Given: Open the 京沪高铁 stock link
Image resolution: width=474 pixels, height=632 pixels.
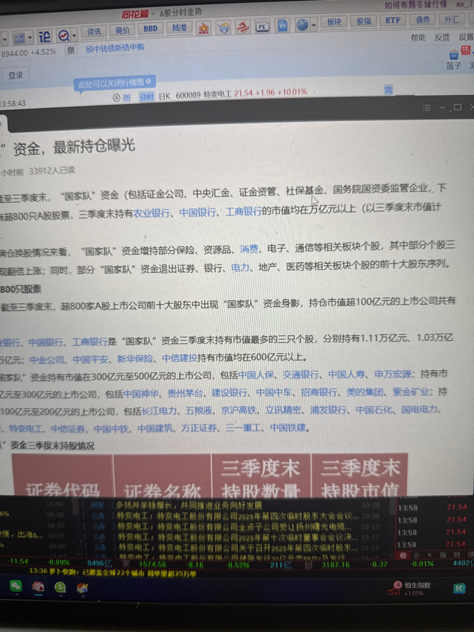Looking at the screenshot, I should [x=239, y=410].
